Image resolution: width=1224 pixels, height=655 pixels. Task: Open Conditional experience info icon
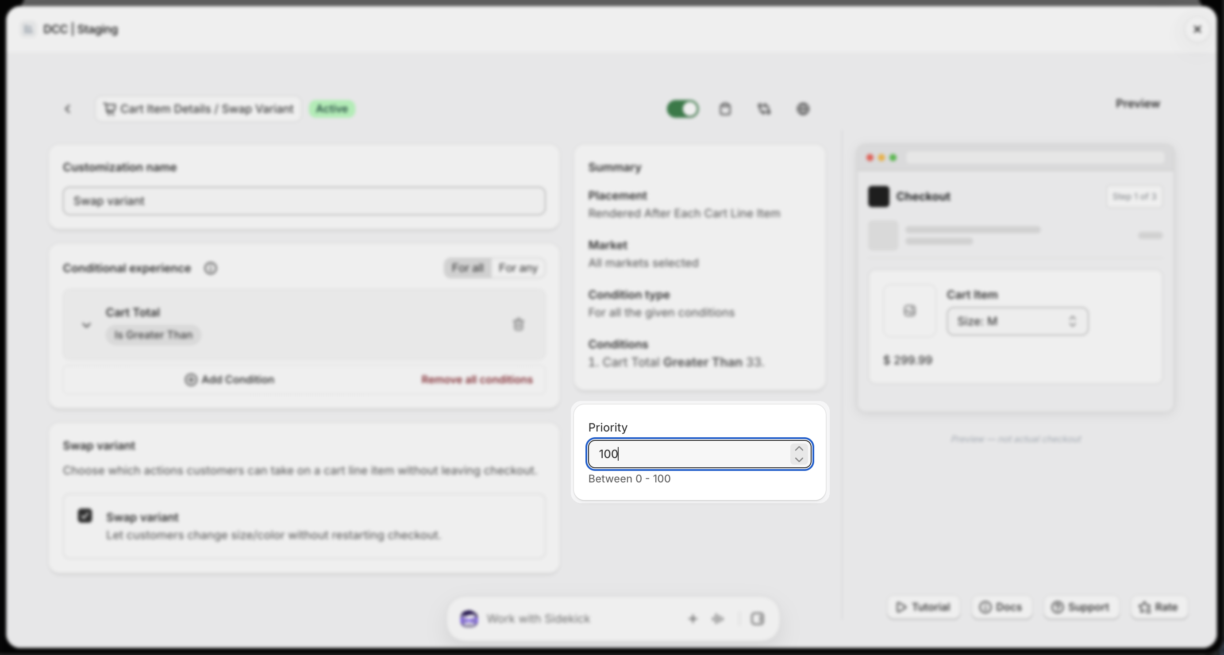(x=211, y=269)
